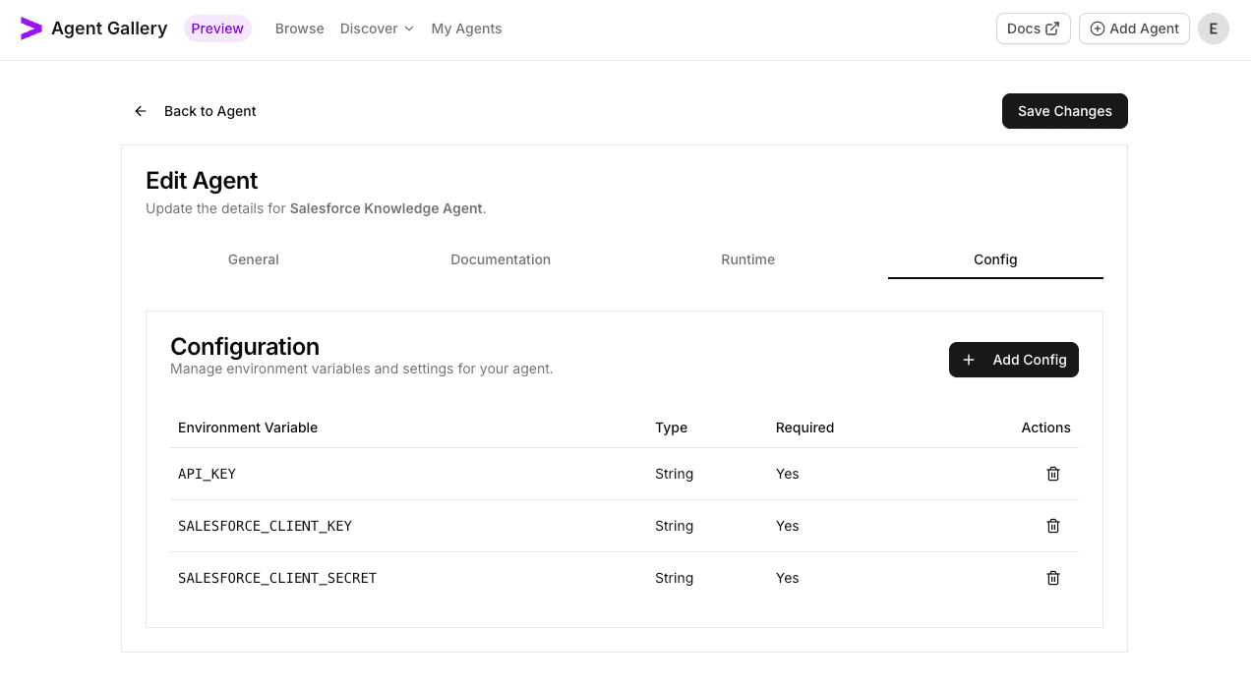The width and height of the screenshot is (1251, 686).
Task: Click the Browse navigation link
Action: [299, 29]
